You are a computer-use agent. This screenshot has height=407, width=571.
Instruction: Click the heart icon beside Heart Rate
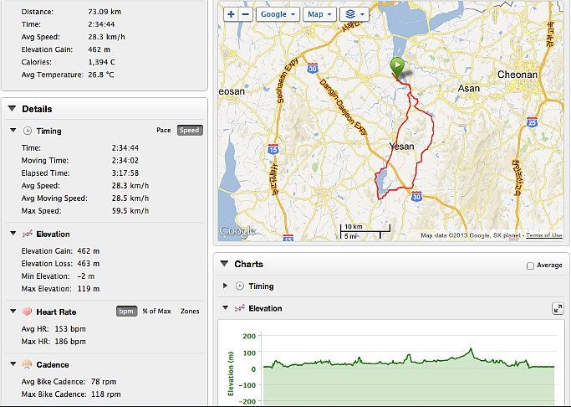point(27,312)
